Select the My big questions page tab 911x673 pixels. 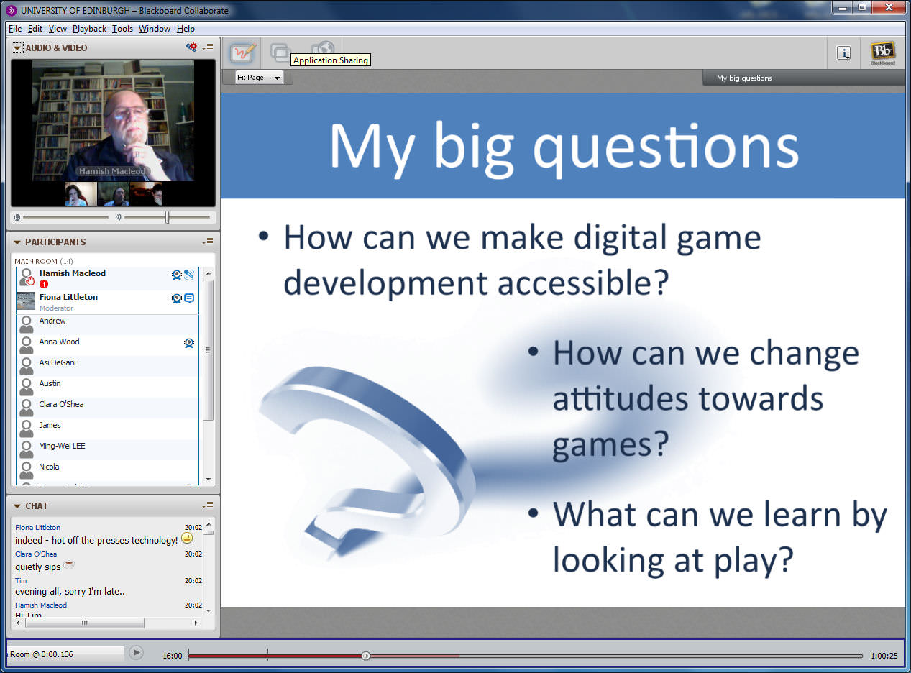[x=804, y=78]
